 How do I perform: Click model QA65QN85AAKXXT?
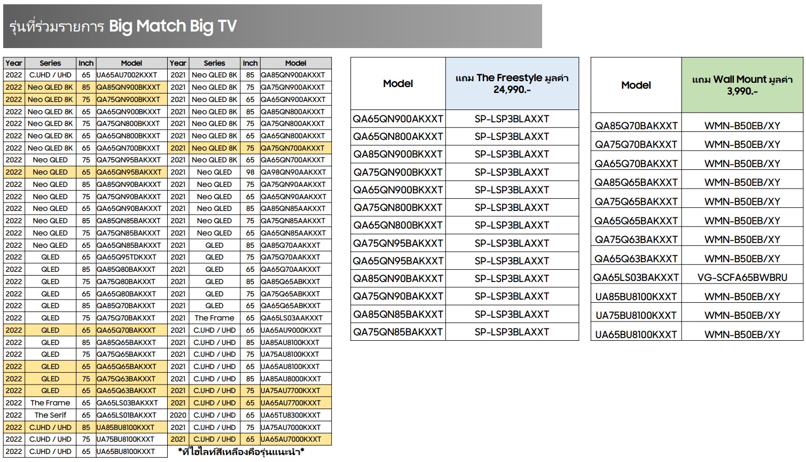pos(295,233)
